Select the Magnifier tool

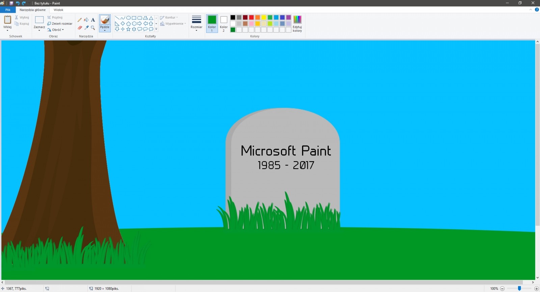click(93, 28)
